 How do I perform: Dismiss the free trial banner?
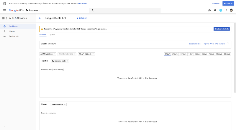click(x=216, y=4)
